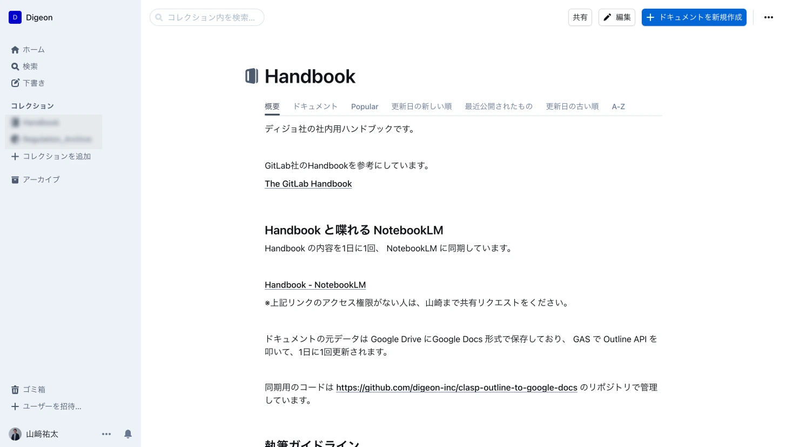Open the three-dot menu beside 山崎祐太
Image resolution: width=786 pixels, height=447 pixels.
pos(106,434)
